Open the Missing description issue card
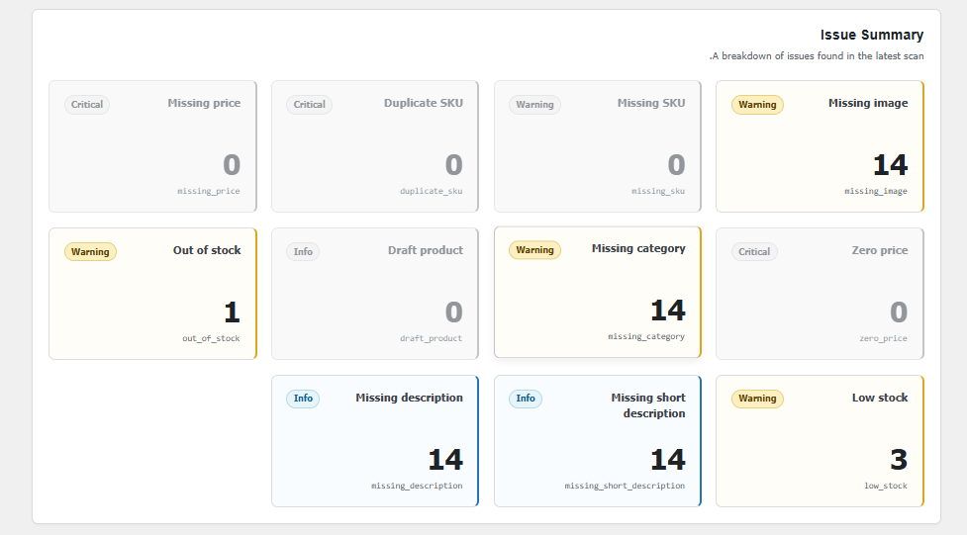This screenshot has width=967, height=535. click(375, 441)
